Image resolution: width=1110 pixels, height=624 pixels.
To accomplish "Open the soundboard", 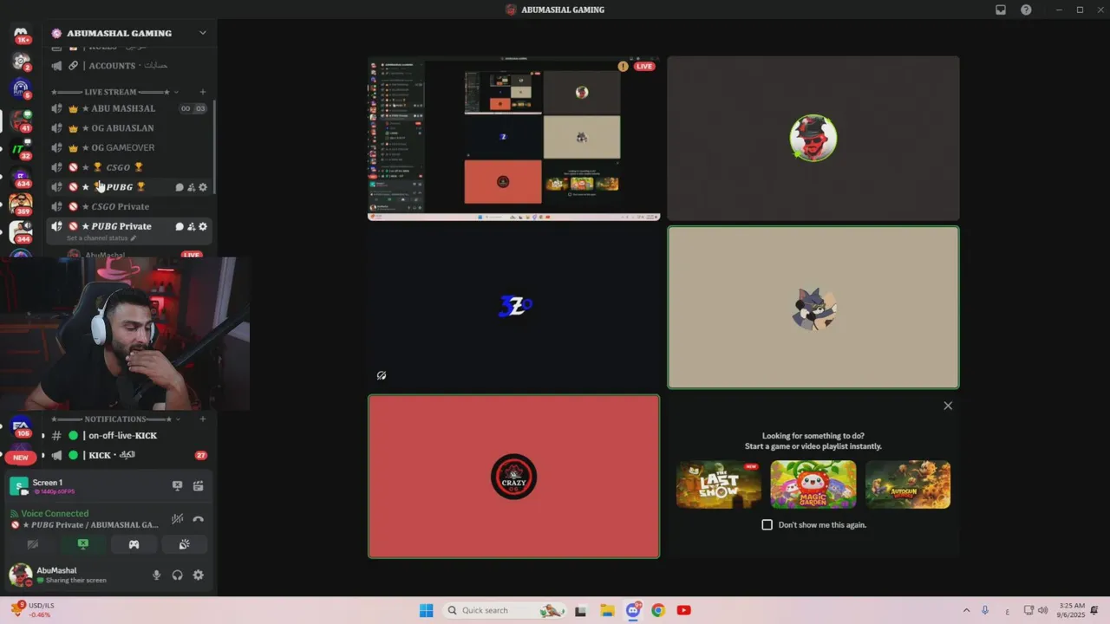I will coord(184,544).
